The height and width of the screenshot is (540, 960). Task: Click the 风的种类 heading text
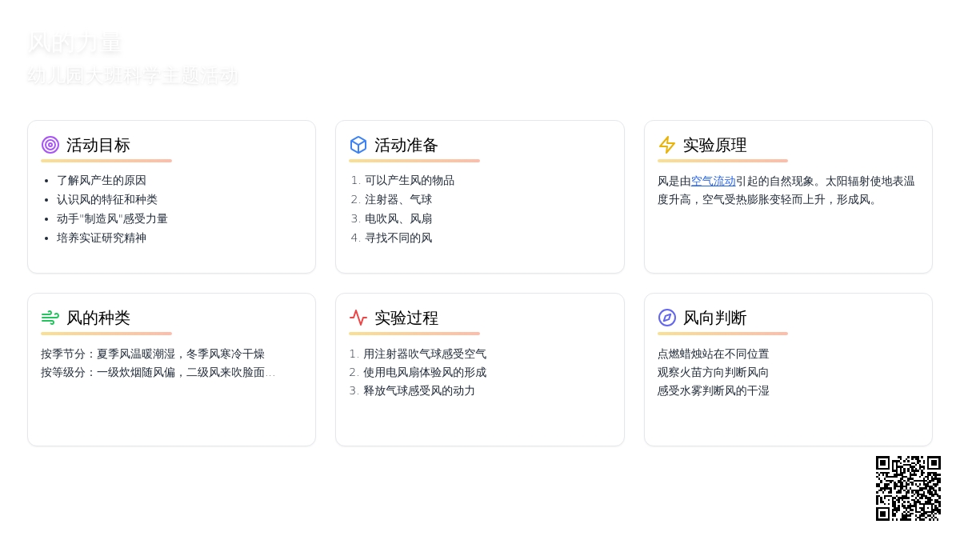(x=98, y=318)
